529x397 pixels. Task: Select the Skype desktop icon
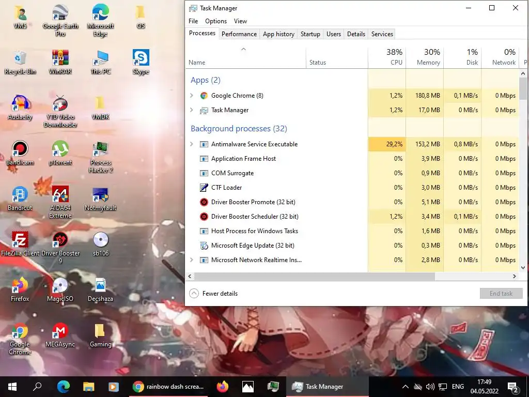[x=141, y=63]
